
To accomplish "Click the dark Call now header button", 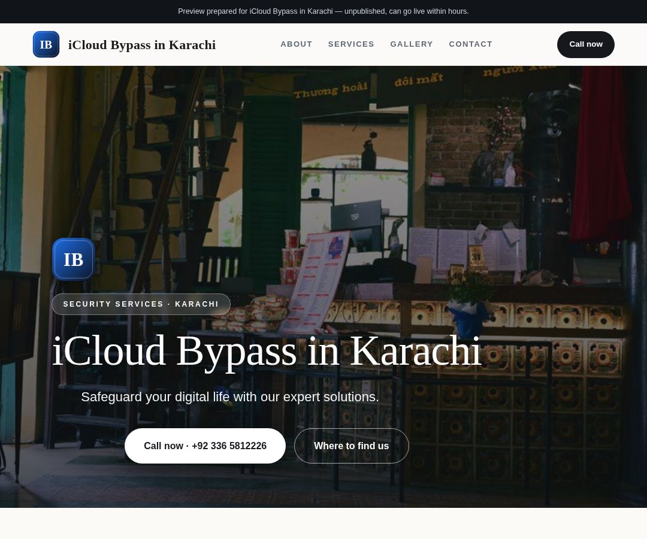I will (585, 44).
